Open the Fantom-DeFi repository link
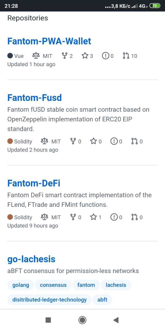The width and height of the screenshot is (165, 331). coord(34,183)
